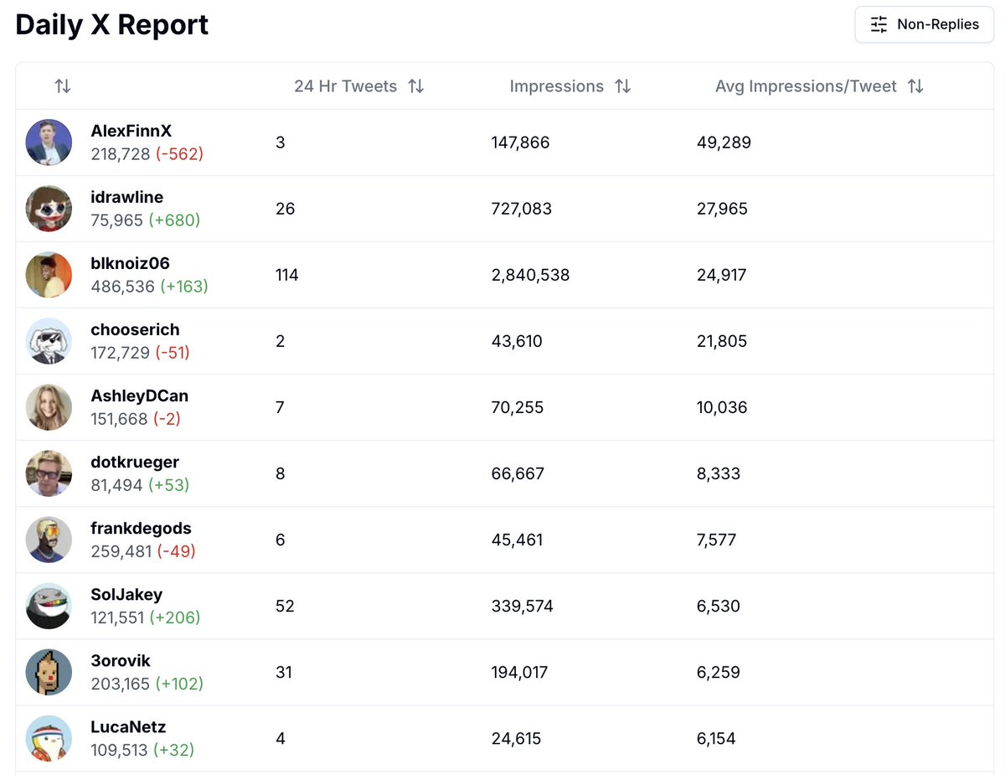This screenshot has width=1005, height=775.
Task: Open LucaNetz username link
Action: click(x=128, y=727)
